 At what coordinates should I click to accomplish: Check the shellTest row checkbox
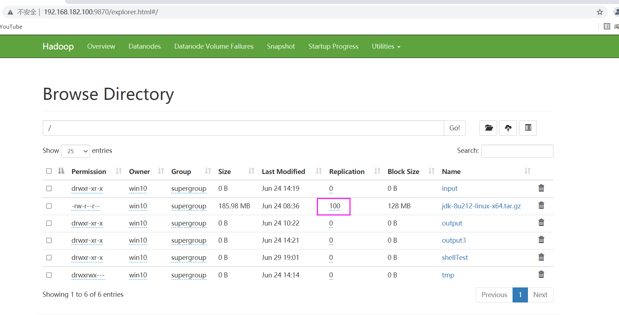click(49, 257)
